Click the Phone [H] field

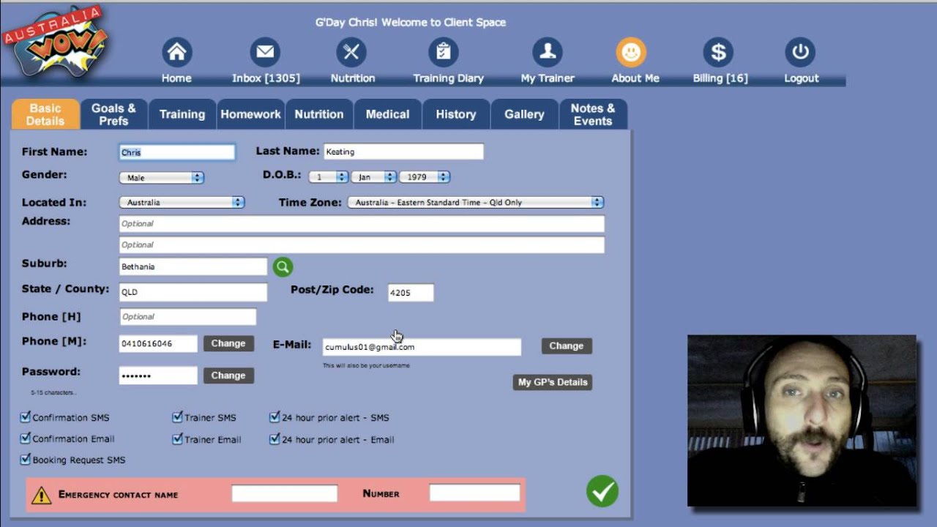(x=187, y=316)
